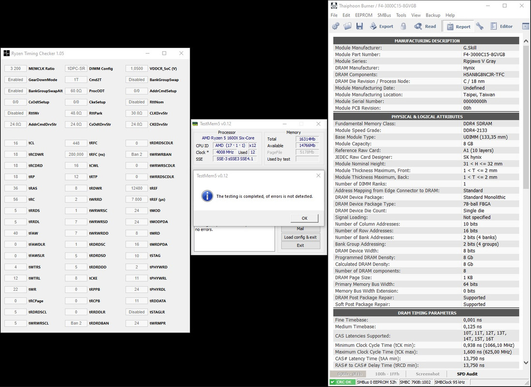Click the Exit button in TestMem5
Image resolution: width=531 pixels, height=387 pixels.
pos(300,245)
